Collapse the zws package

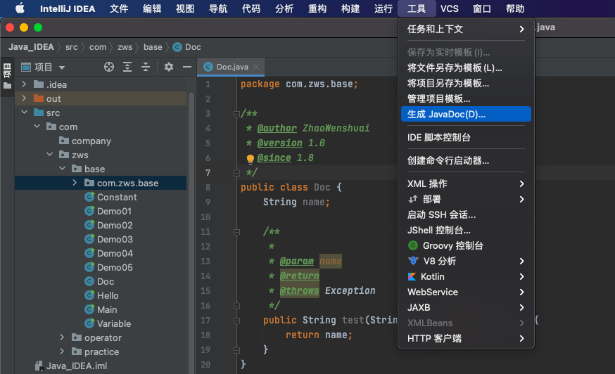coord(49,155)
